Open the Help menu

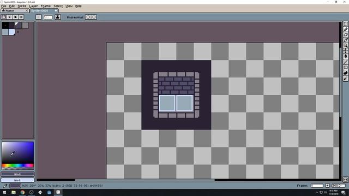pyautogui.click(x=78, y=6)
